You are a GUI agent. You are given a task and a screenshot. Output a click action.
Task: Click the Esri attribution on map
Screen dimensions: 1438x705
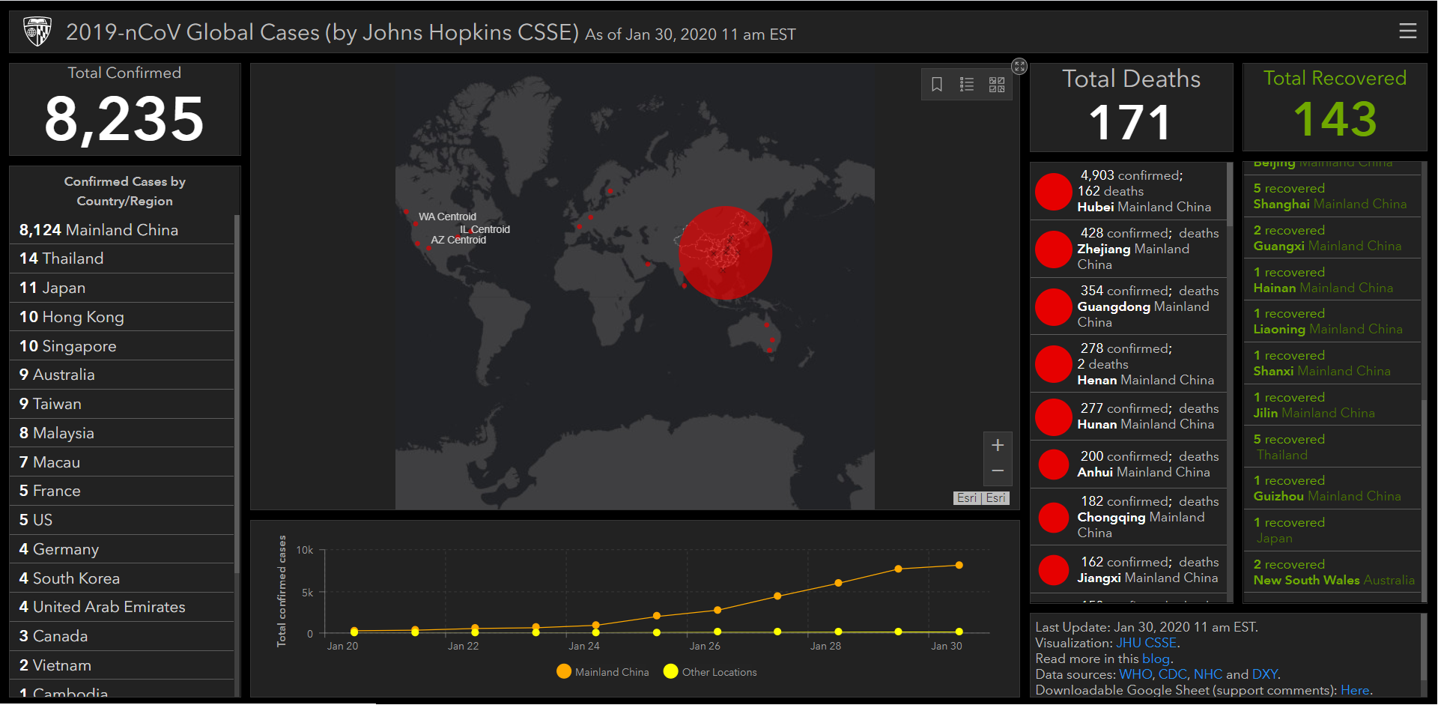tap(981, 498)
